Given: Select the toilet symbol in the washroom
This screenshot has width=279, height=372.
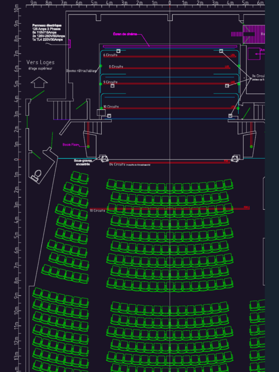Looking at the screenshot, I should coord(36,176).
